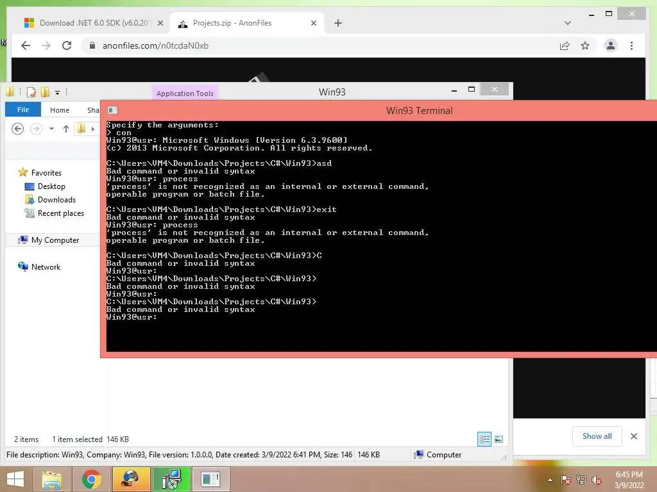The height and width of the screenshot is (492, 657).
Task: Maximize the Win93 Explorer window
Action: coord(472,90)
